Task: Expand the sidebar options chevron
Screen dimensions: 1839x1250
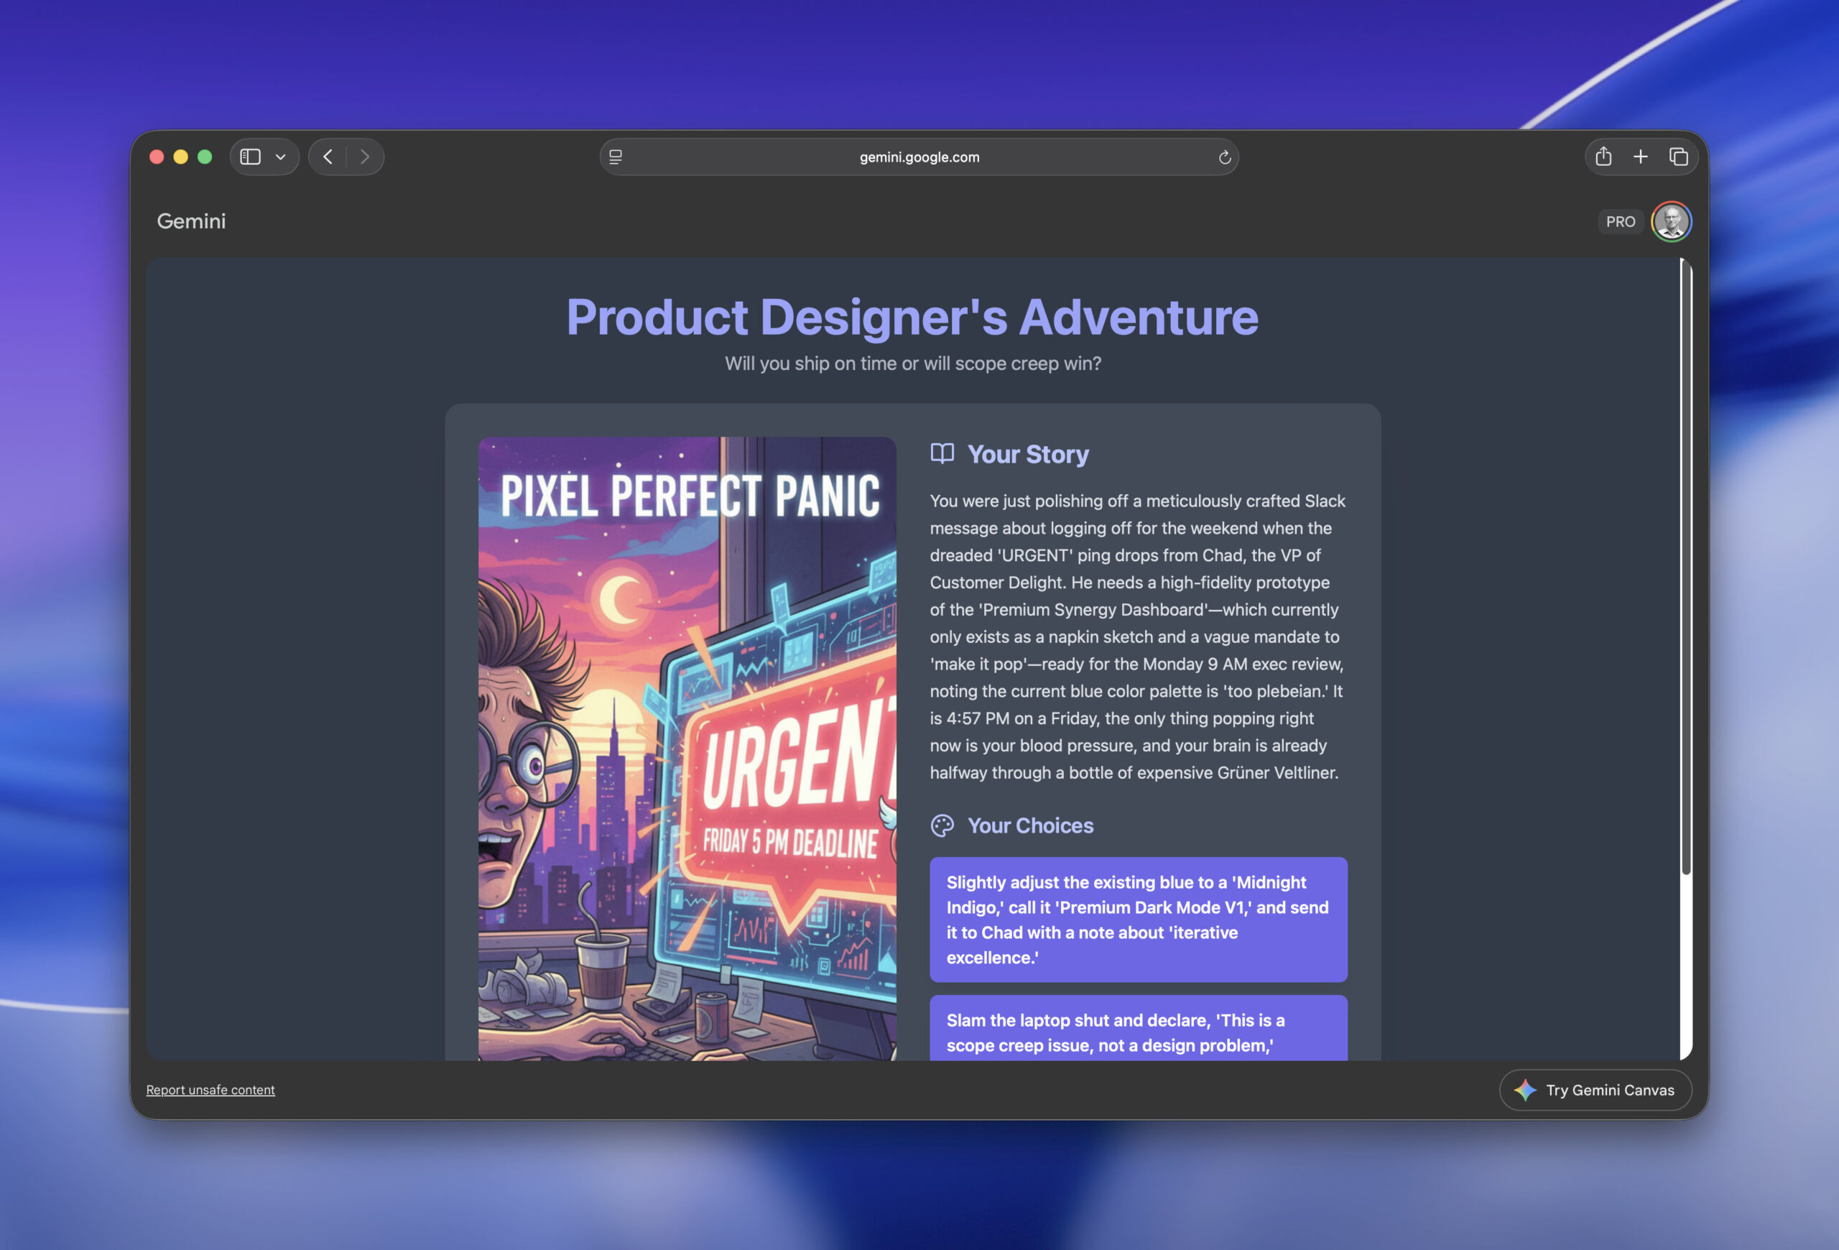Action: [281, 157]
